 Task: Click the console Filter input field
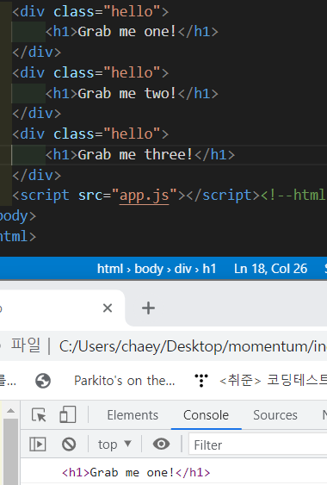(258, 445)
